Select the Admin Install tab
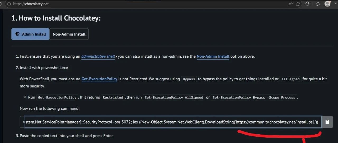The height and width of the screenshot is (143, 338). (x=30, y=34)
